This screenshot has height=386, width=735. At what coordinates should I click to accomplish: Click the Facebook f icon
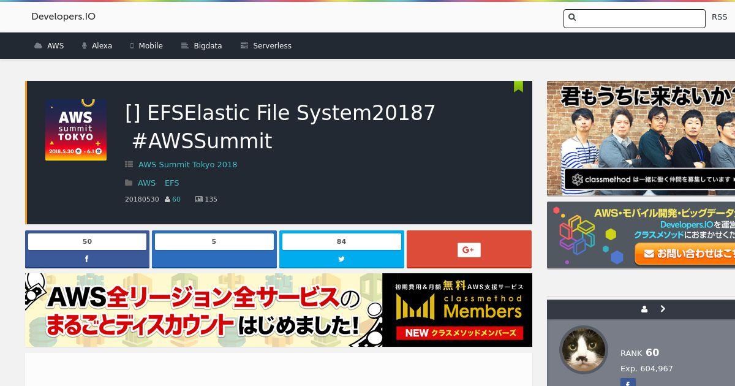tap(86, 259)
